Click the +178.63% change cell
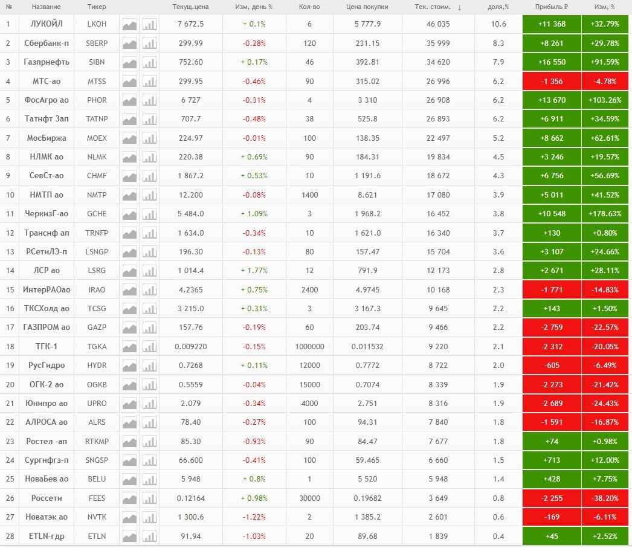Viewport: 632px width, 548px height. pyautogui.click(x=605, y=213)
